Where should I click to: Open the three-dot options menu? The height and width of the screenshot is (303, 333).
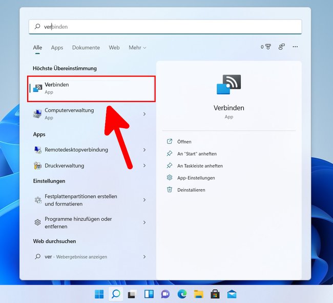[x=295, y=47]
